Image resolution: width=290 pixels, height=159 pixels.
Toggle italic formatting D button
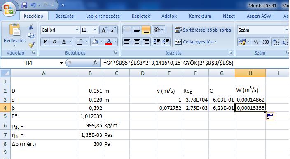click(x=54, y=42)
